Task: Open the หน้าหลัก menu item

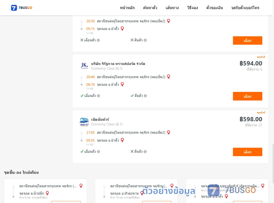Action: pyautogui.click(x=127, y=8)
